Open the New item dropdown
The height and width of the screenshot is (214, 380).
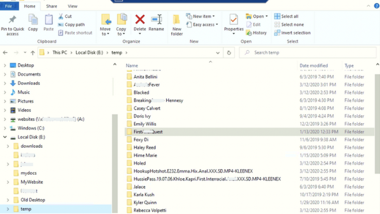[201, 16]
